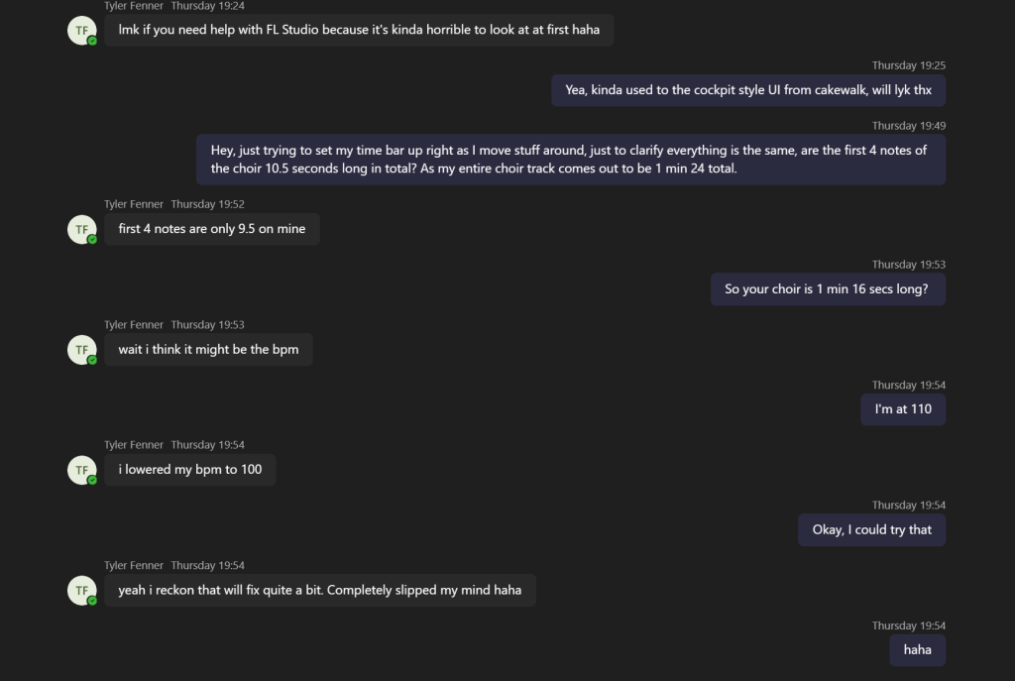This screenshot has height=681, width=1015.
Task: Click the Tyler Fenner name above the 19:52 message
Action: [x=134, y=204]
